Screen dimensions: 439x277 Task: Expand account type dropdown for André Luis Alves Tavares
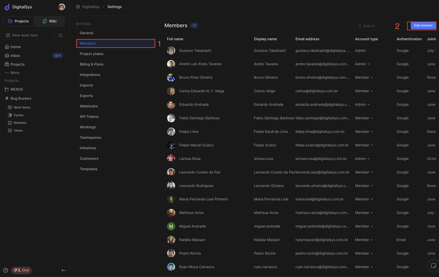(362, 64)
